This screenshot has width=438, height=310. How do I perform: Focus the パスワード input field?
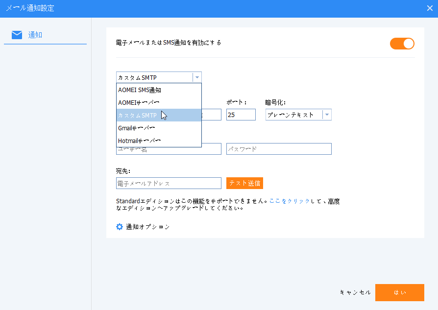tap(278, 149)
